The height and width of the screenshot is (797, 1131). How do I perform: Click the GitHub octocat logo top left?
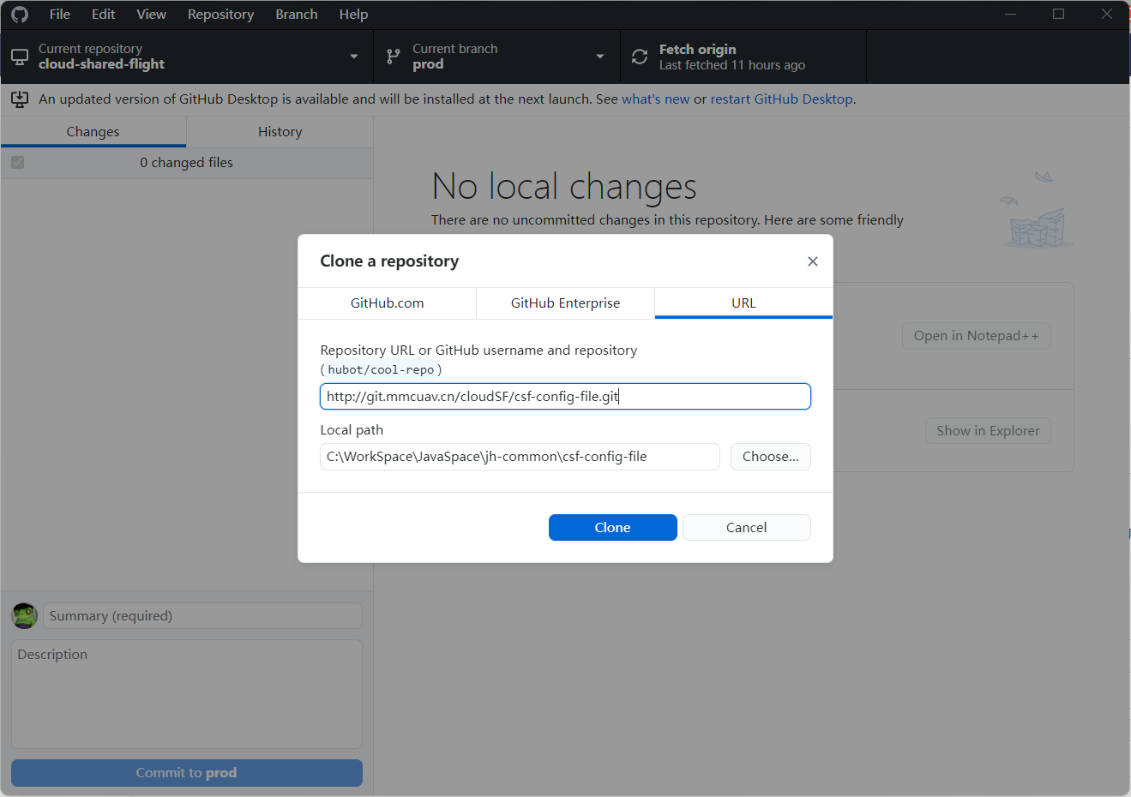[19, 14]
